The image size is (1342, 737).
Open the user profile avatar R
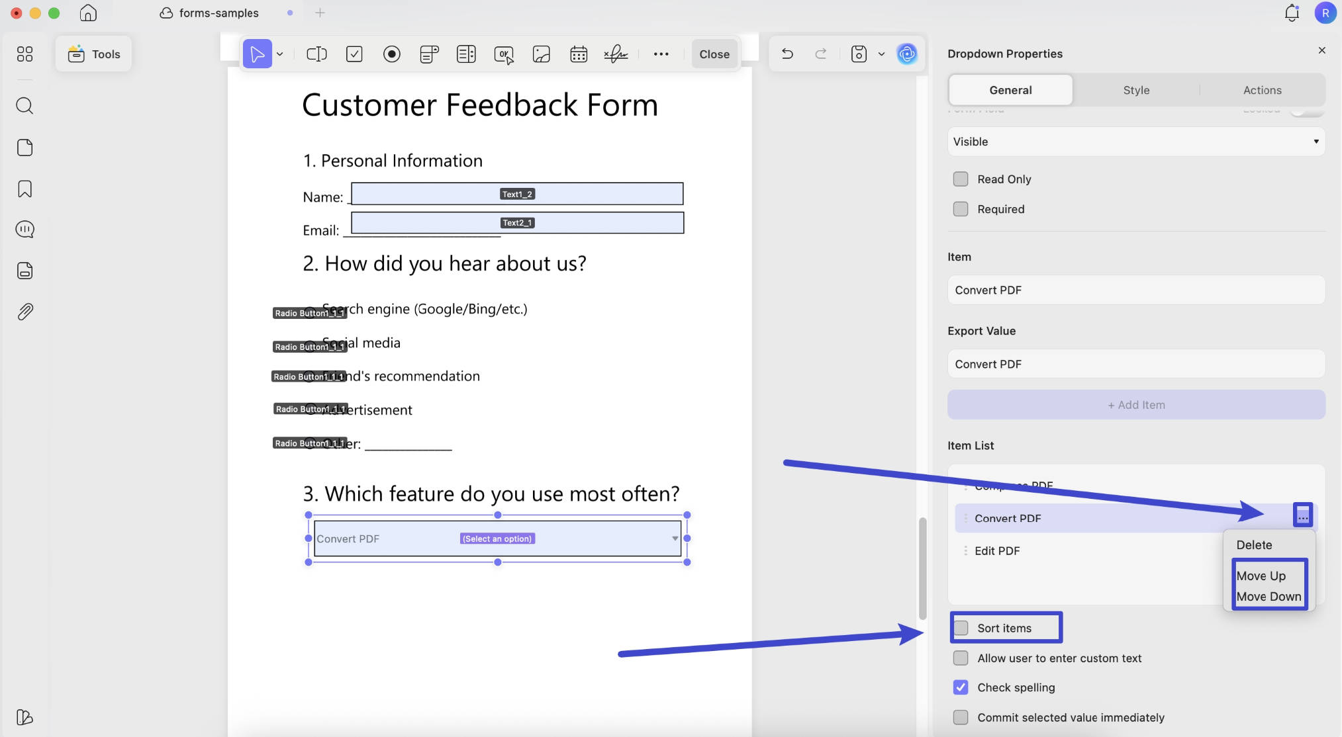1325,13
